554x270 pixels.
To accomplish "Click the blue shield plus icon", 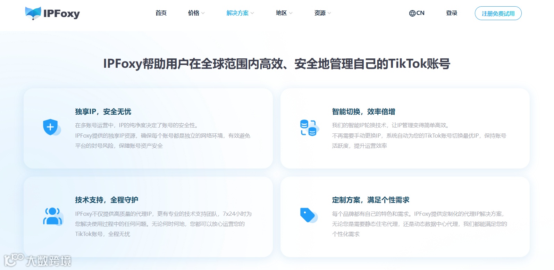I will [x=51, y=128].
